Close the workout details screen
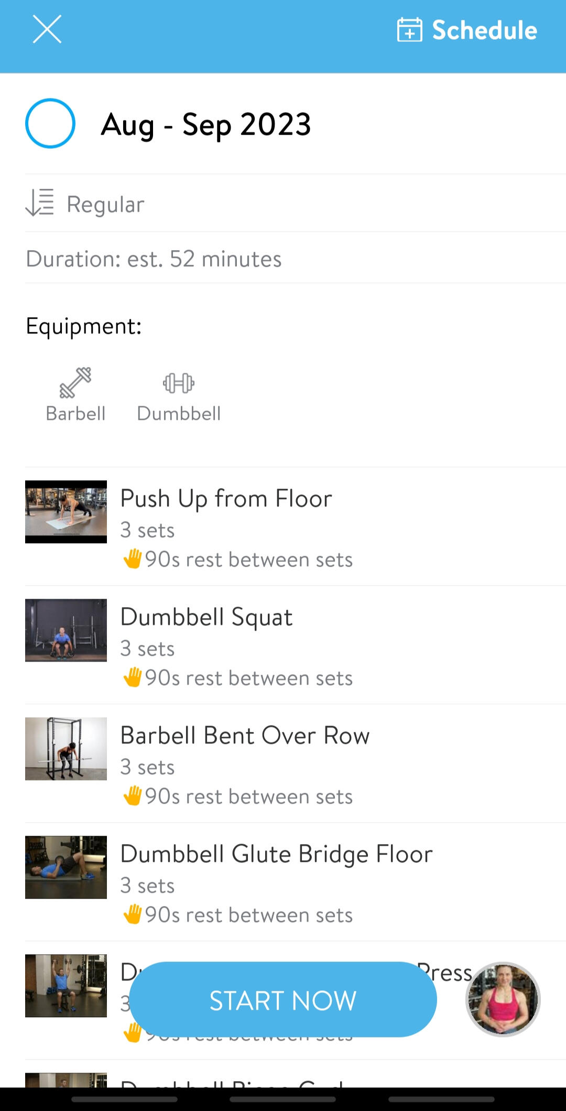 tap(47, 29)
